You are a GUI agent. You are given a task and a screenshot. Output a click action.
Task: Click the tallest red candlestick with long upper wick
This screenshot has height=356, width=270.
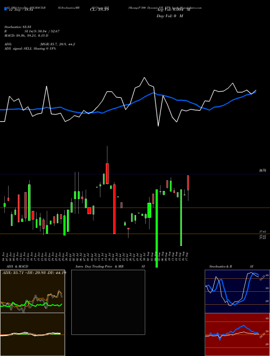[x=107, y=174]
